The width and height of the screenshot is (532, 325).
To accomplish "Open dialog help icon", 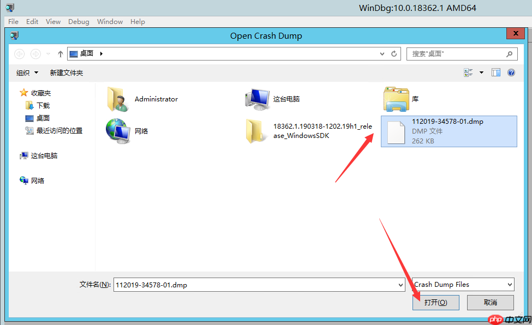I will click(511, 73).
